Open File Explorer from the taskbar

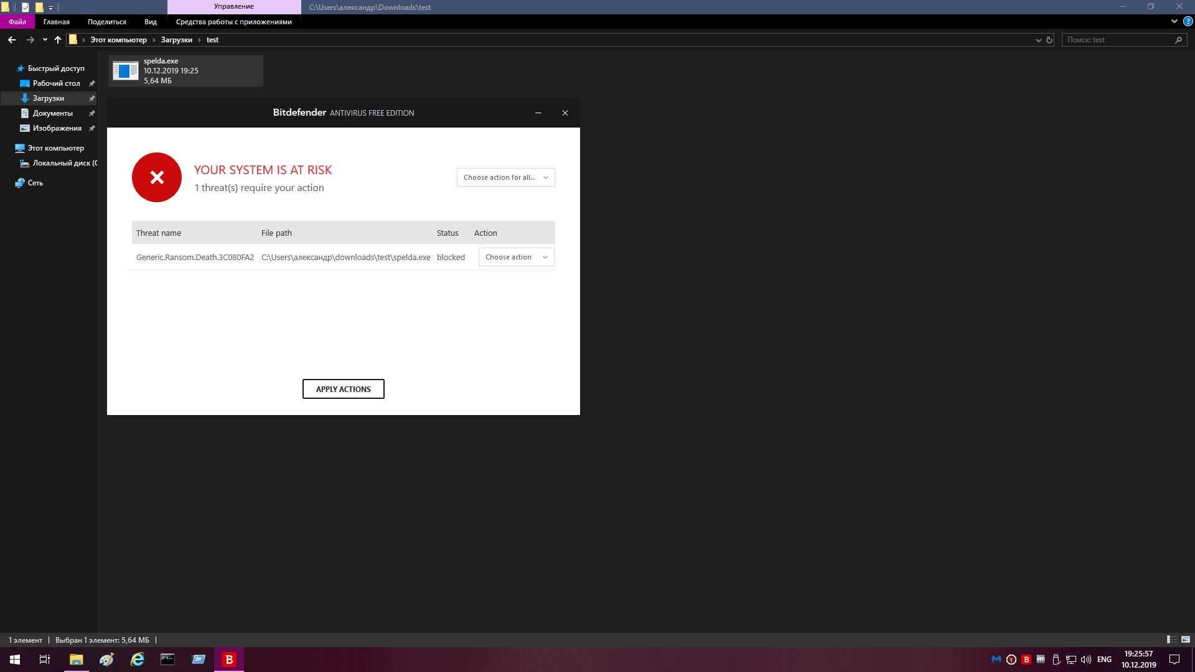coord(76,660)
